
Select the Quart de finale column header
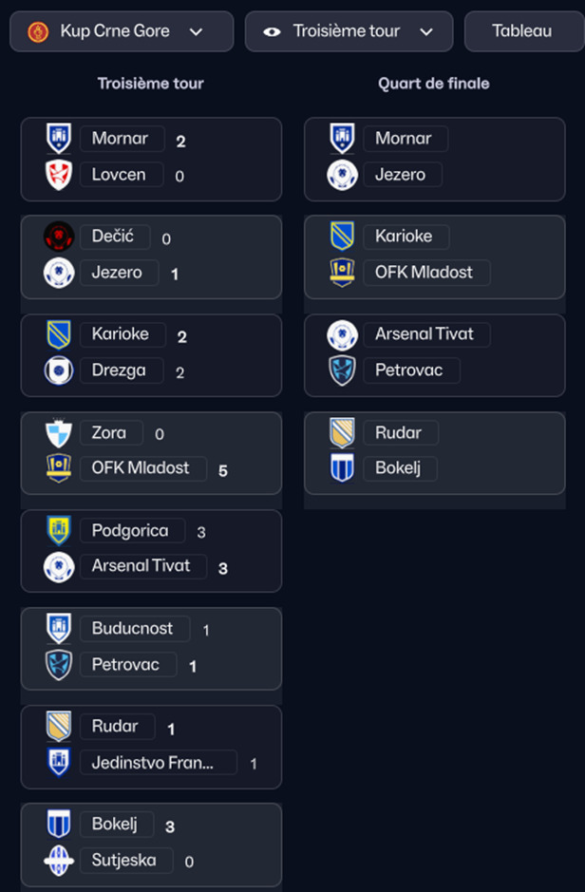point(434,84)
